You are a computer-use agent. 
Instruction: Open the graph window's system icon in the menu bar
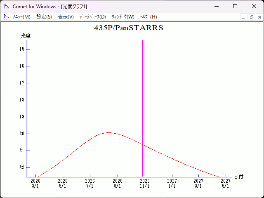(6, 17)
